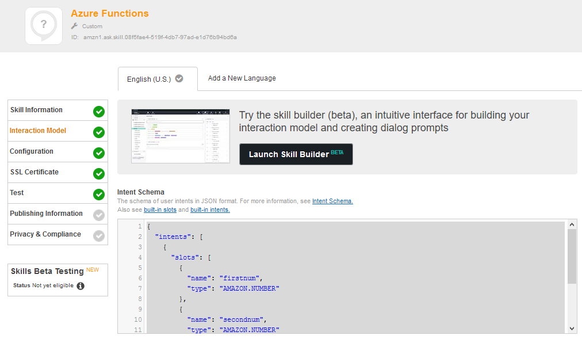Click the skill placeholder question mark icon
The width and height of the screenshot is (582, 339).
[44, 26]
